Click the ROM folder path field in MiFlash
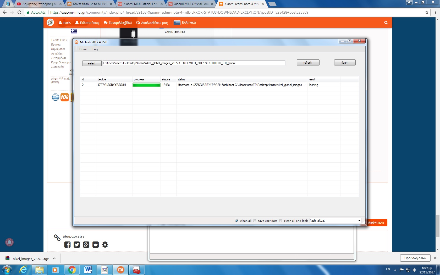This screenshot has width=440, height=275. pyautogui.click(x=194, y=63)
